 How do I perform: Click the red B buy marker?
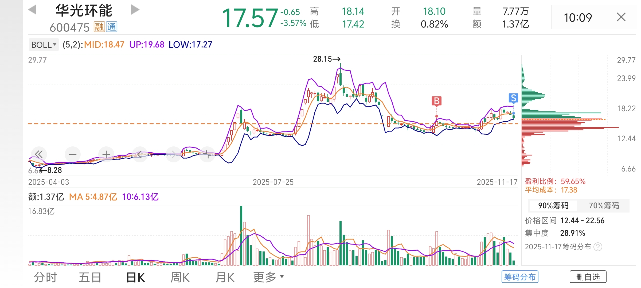click(x=437, y=101)
